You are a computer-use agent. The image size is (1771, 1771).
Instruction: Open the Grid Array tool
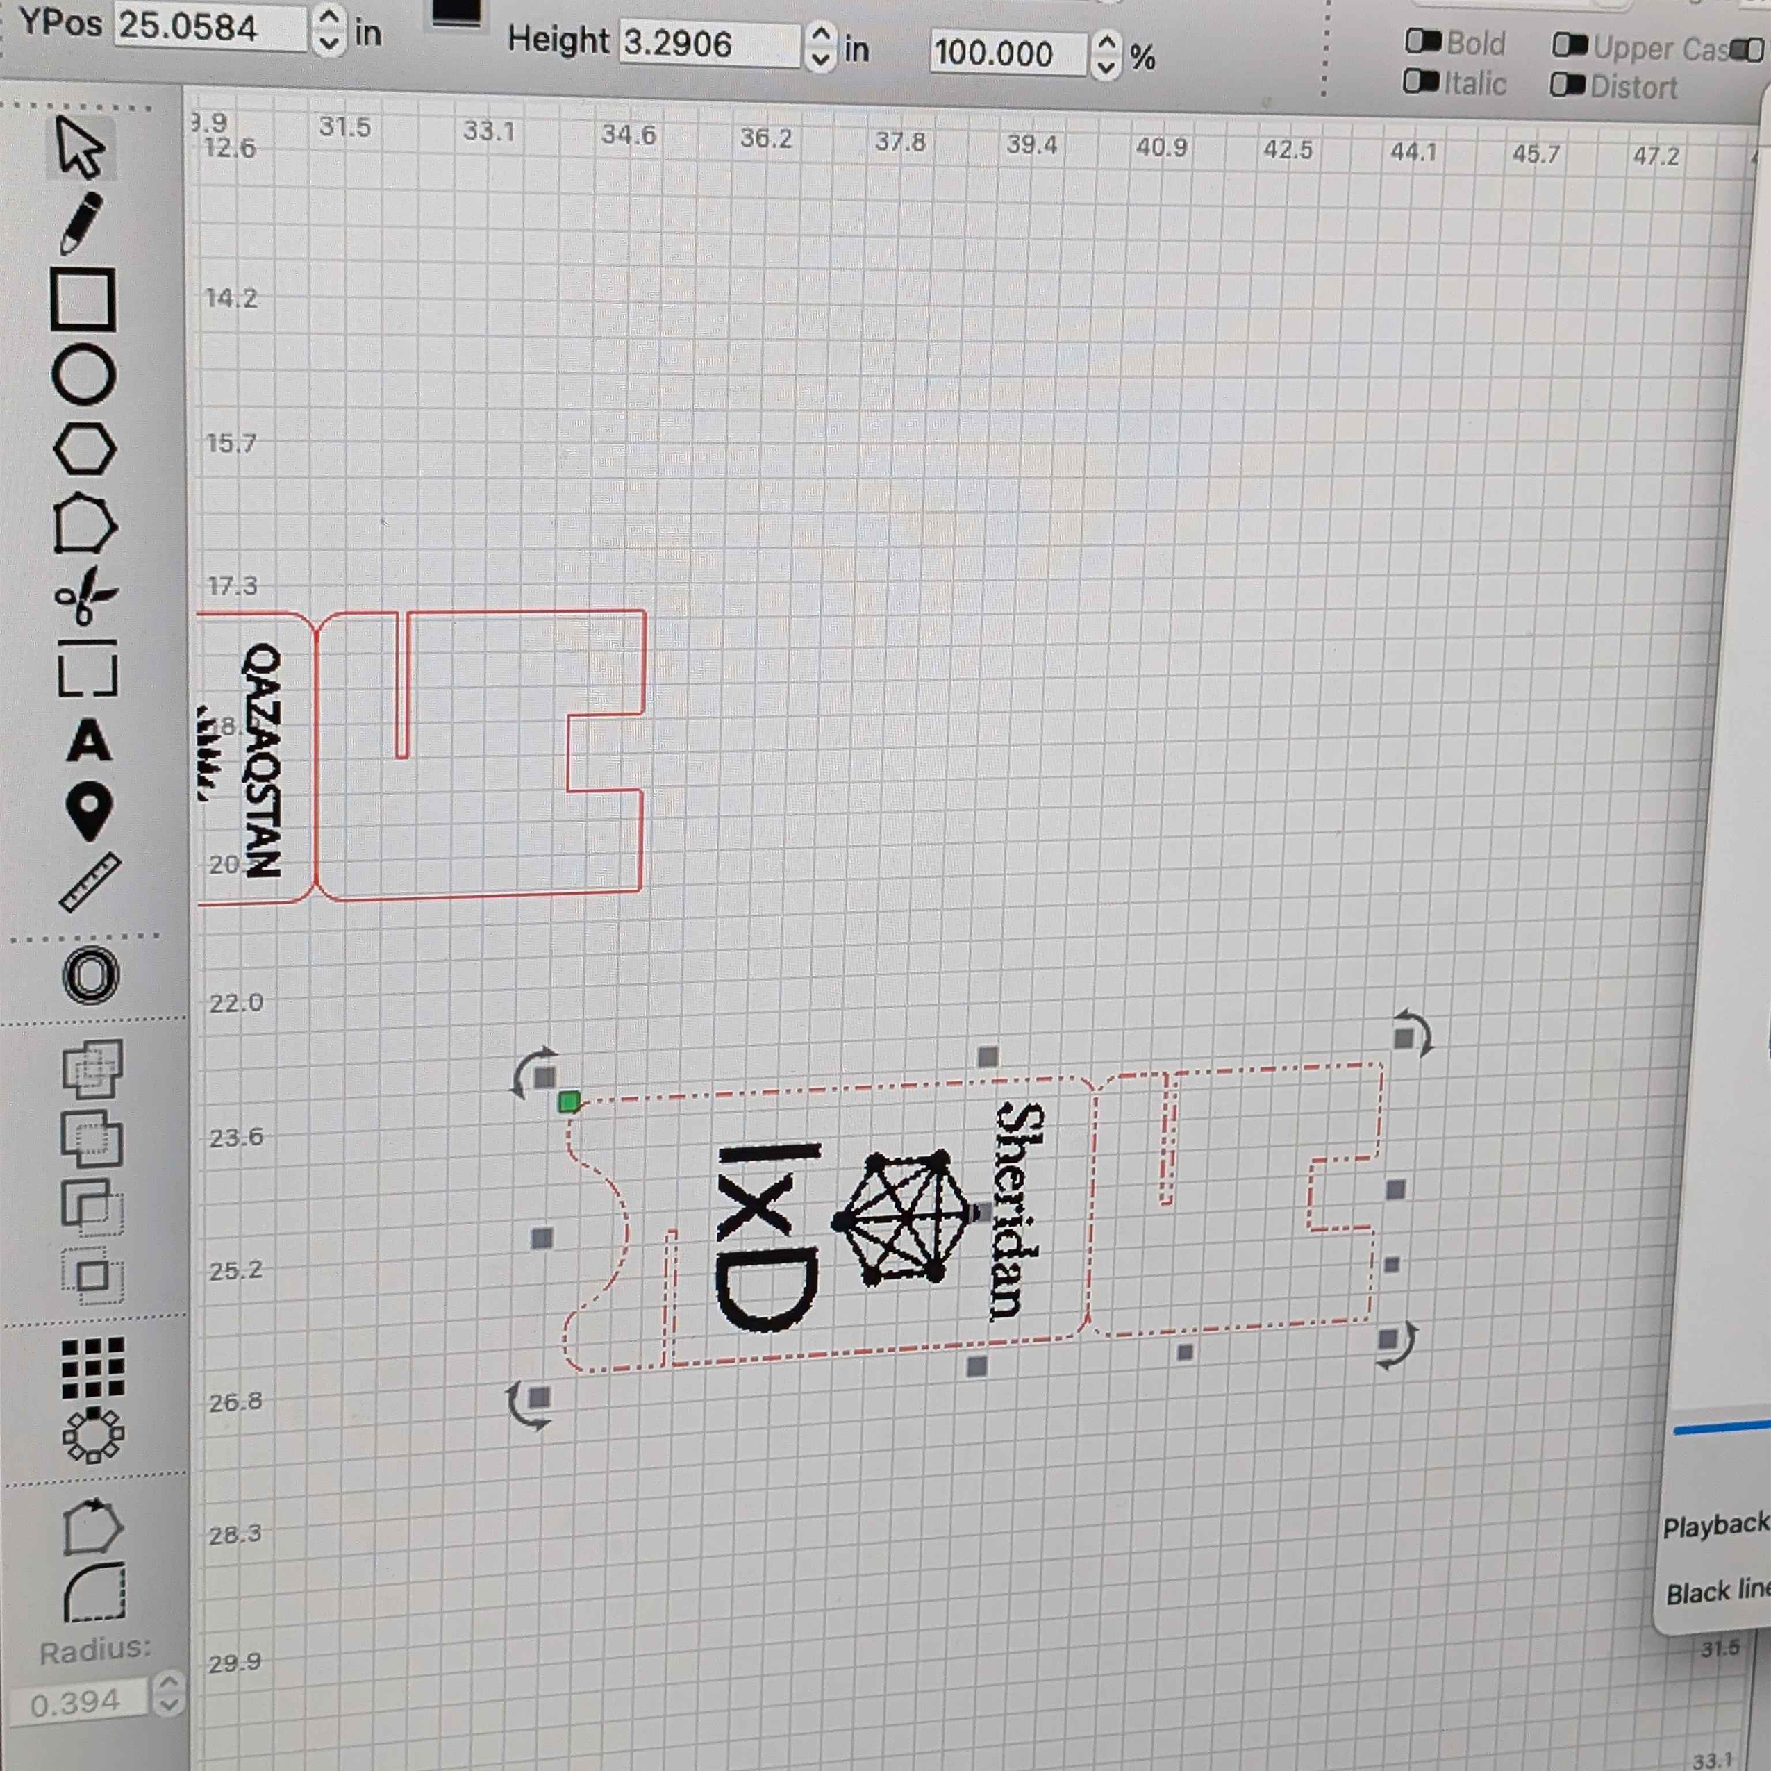click(92, 1367)
